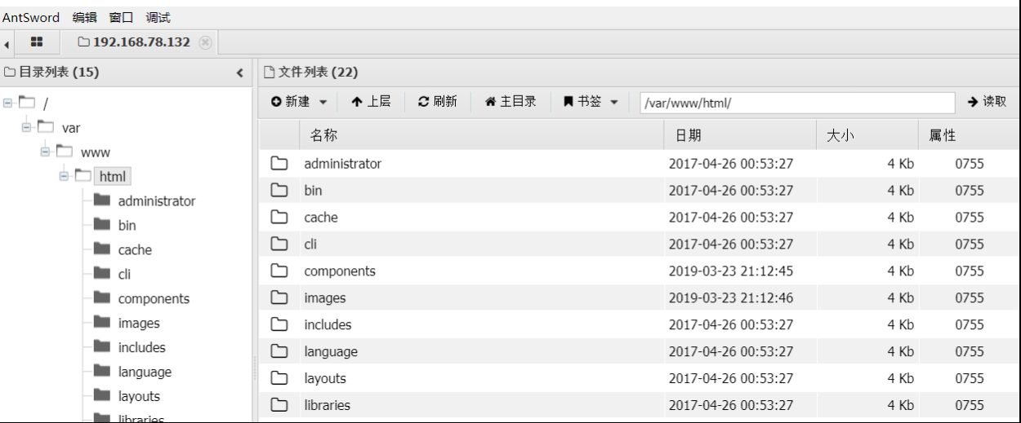
Task: Click folder icon of layouts row
Action: click(x=279, y=378)
